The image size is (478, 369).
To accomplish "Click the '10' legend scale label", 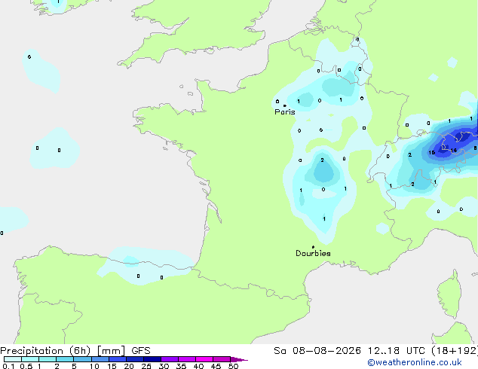I will coord(94,366).
